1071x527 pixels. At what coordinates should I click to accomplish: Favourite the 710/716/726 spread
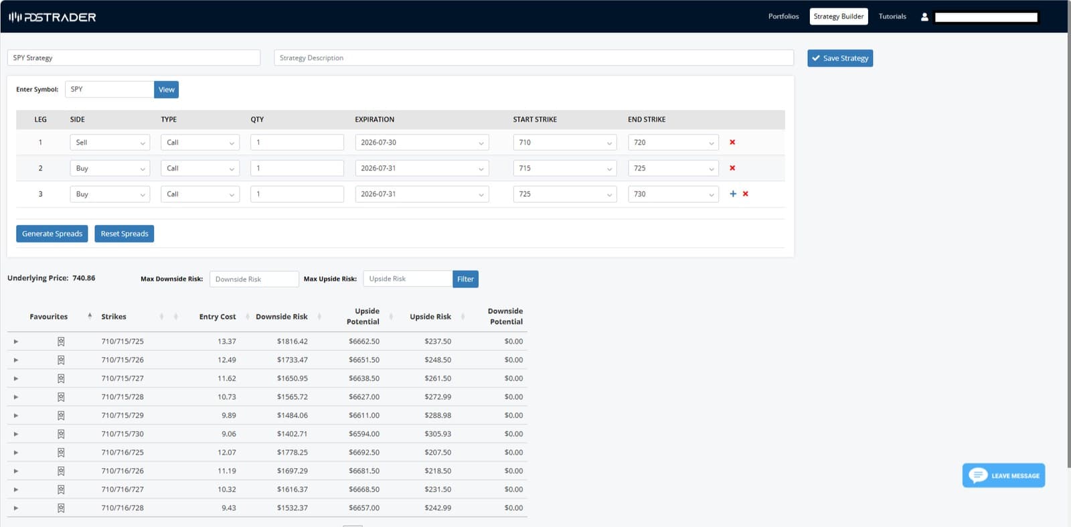pyautogui.click(x=61, y=471)
